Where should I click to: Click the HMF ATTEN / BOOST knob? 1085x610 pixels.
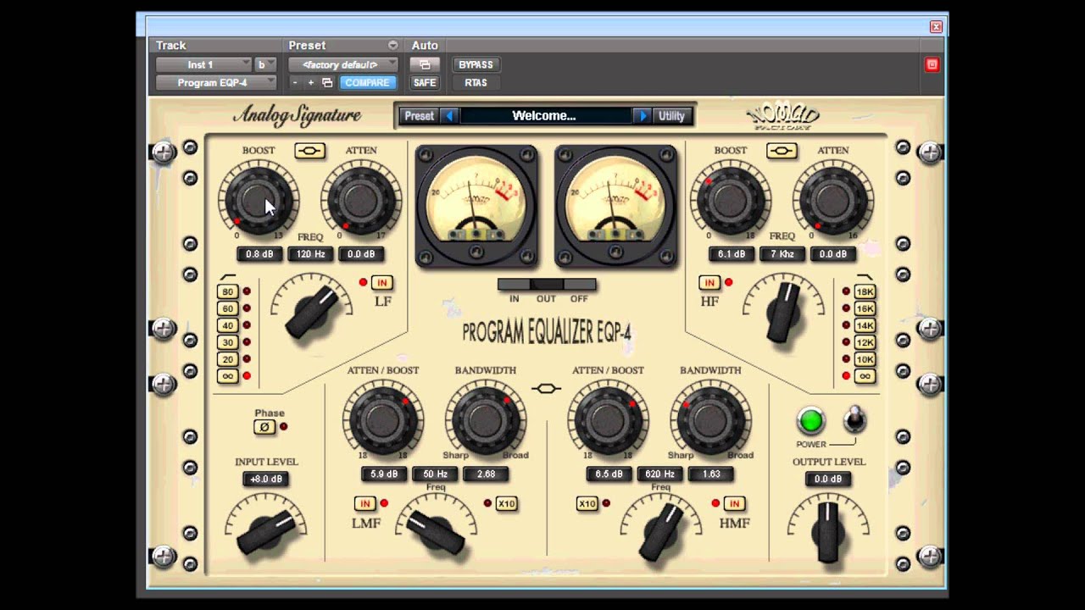(x=608, y=419)
